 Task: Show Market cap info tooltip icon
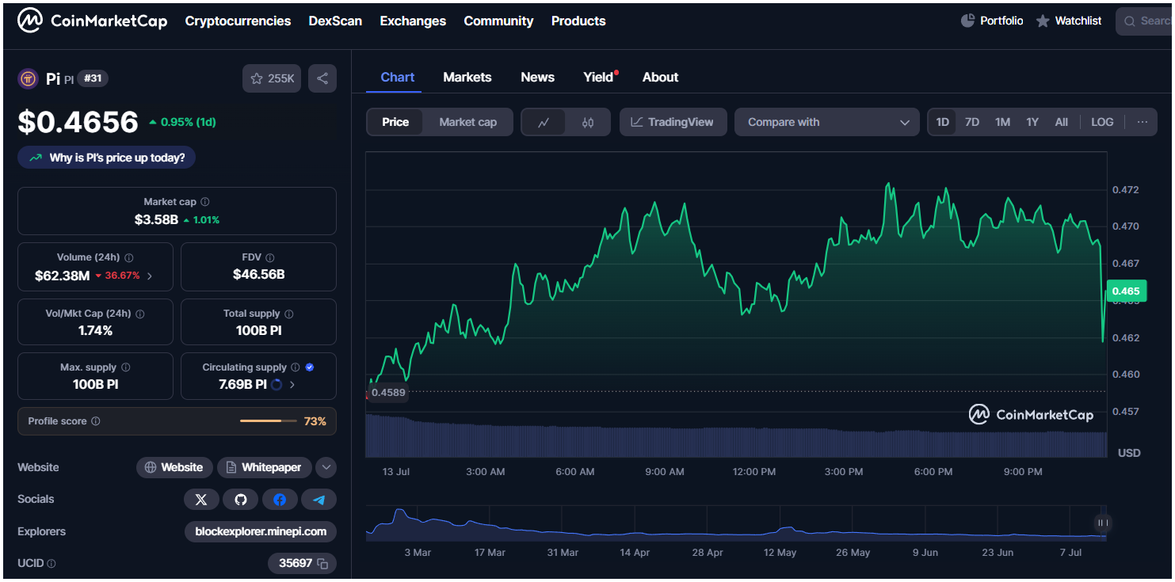coord(205,202)
